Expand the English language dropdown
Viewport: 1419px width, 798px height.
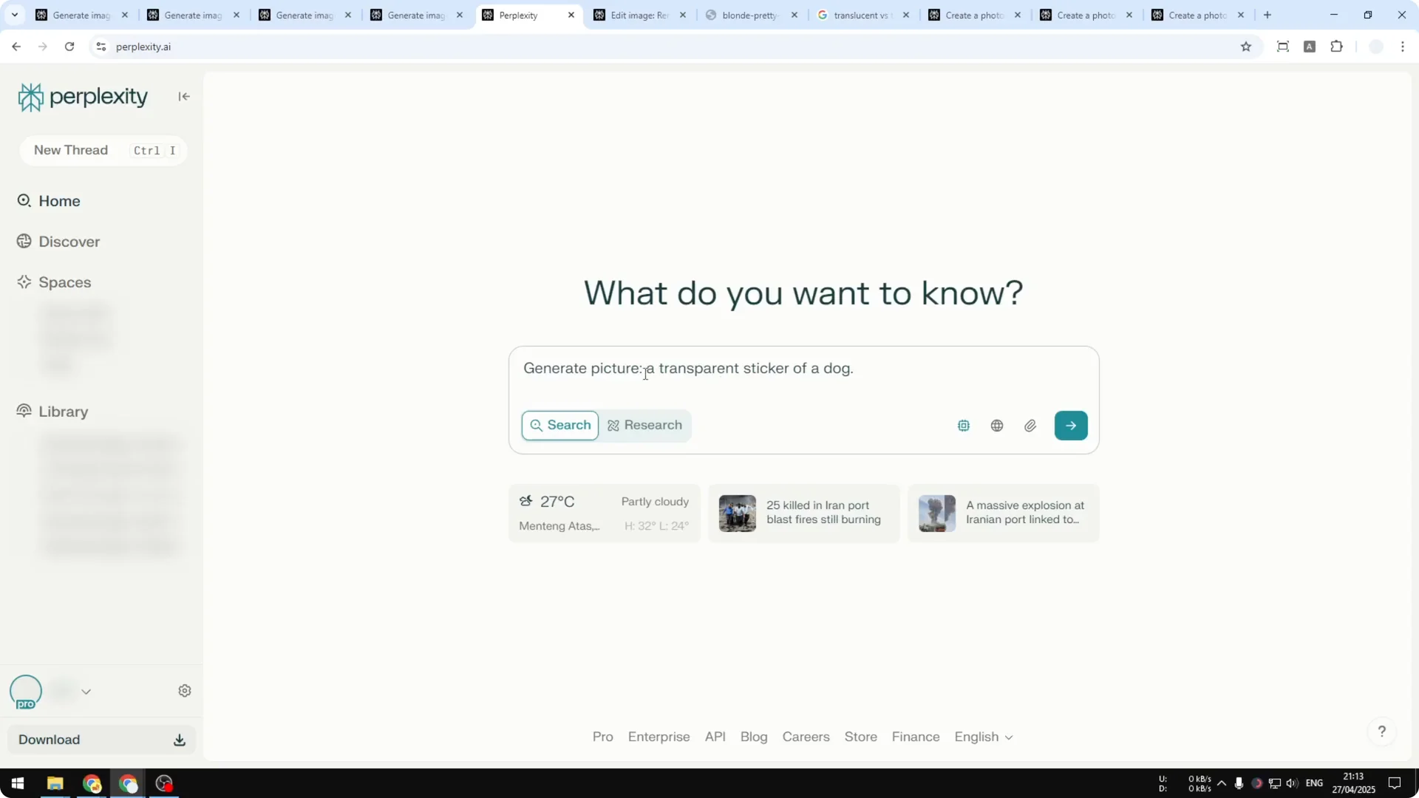pos(983,737)
